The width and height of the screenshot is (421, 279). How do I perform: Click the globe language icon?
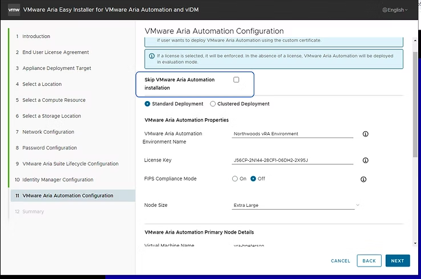point(385,10)
